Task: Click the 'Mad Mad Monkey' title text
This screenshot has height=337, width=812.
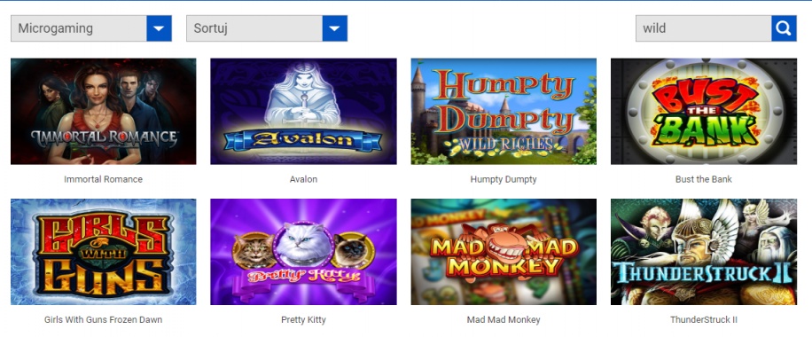Action: pyautogui.click(x=504, y=320)
